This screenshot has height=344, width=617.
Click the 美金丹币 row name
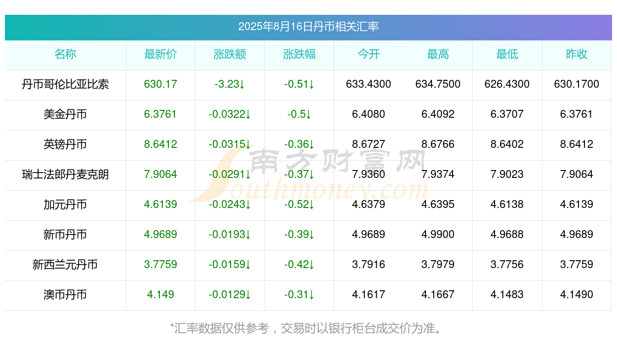[66, 114]
